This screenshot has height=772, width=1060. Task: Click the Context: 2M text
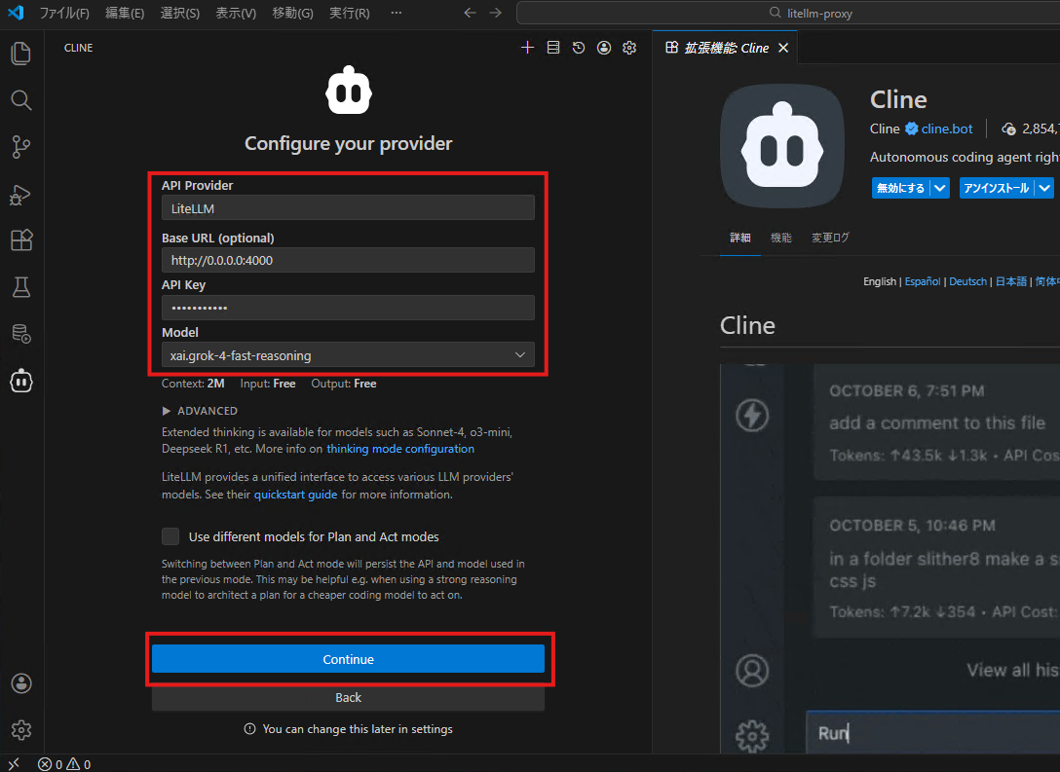[x=193, y=383]
